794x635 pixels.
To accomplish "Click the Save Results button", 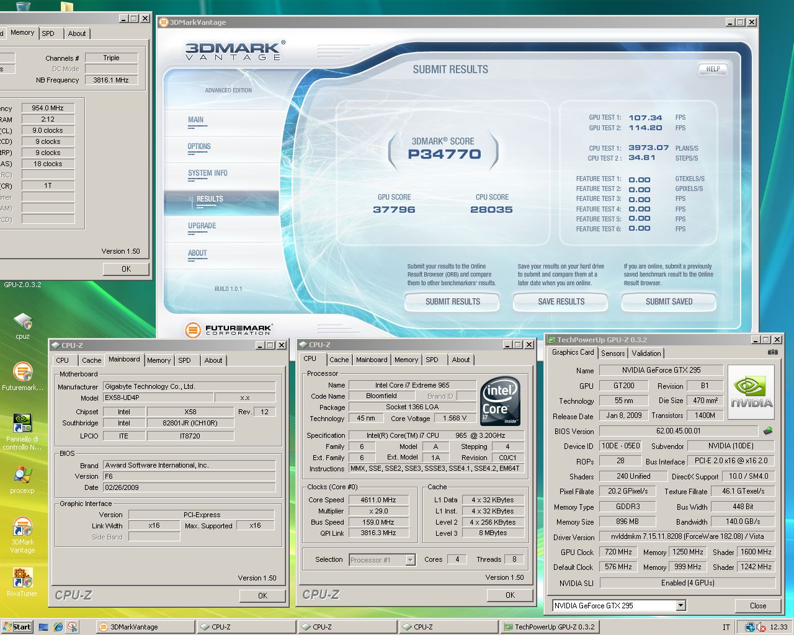I will (561, 301).
